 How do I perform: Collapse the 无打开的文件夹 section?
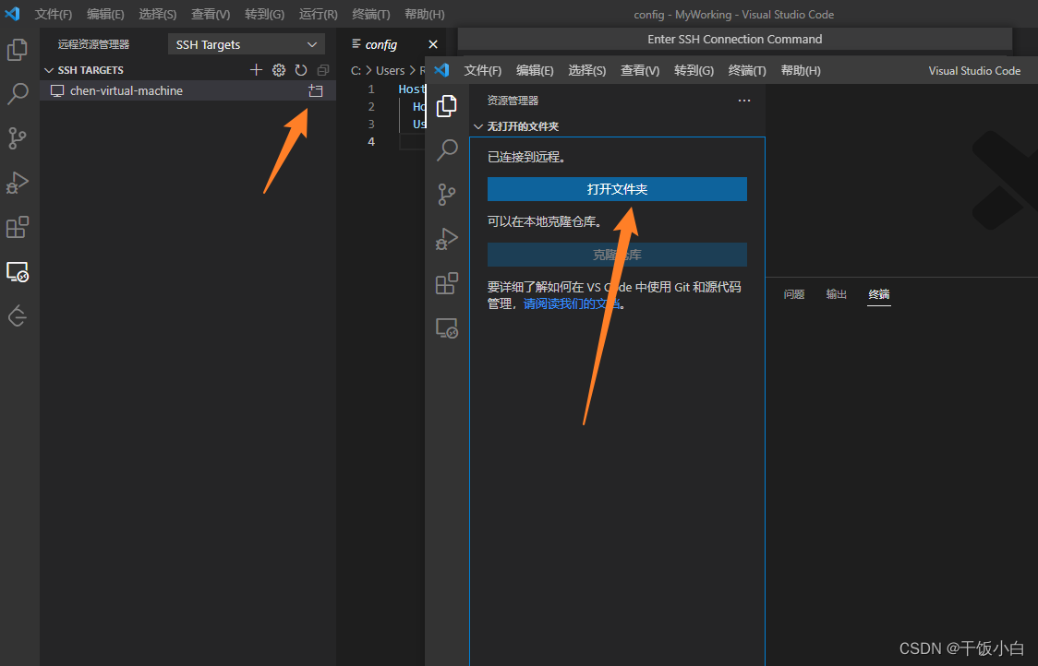pos(478,126)
